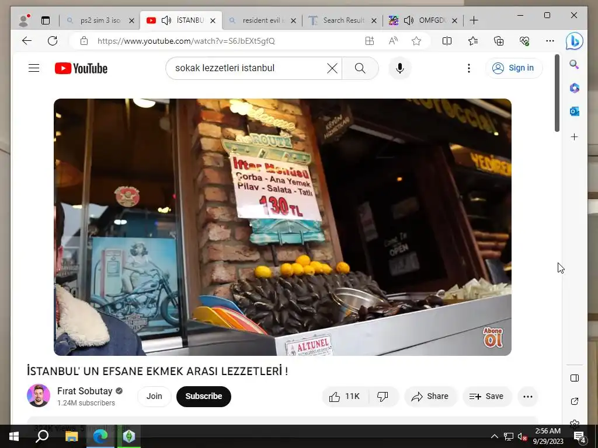The height and width of the screenshot is (448, 598).
Task: Mute the İSTANBUL YouTube tab audio
Action: [166, 20]
